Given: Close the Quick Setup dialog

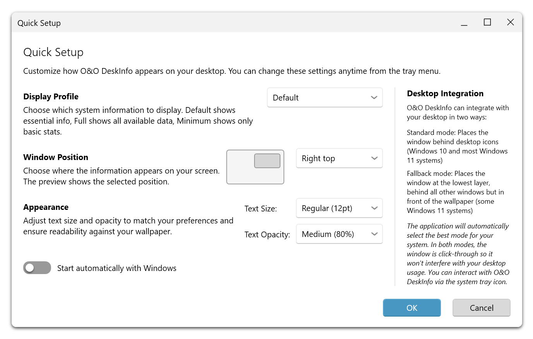Looking at the screenshot, I should (x=510, y=22).
